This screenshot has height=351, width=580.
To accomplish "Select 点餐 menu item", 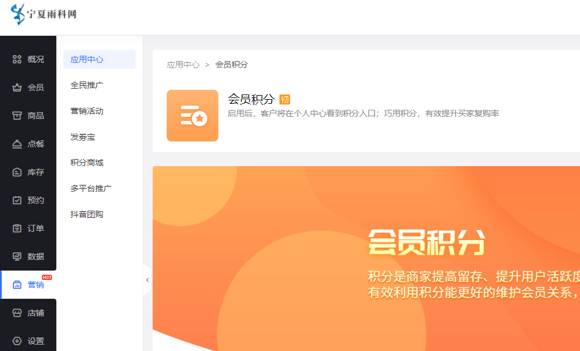I will (35, 144).
